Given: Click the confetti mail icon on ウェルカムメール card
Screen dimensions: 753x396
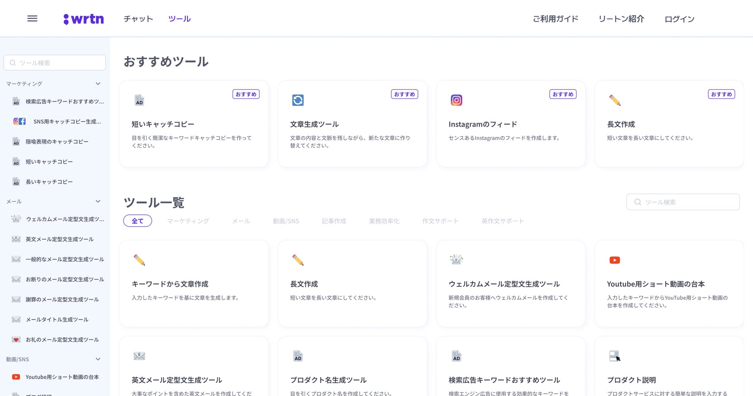Looking at the screenshot, I should click(456, 260).
